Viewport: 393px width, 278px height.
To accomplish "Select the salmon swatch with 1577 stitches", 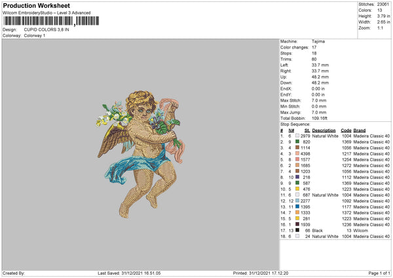I will (x=297, y=159).
